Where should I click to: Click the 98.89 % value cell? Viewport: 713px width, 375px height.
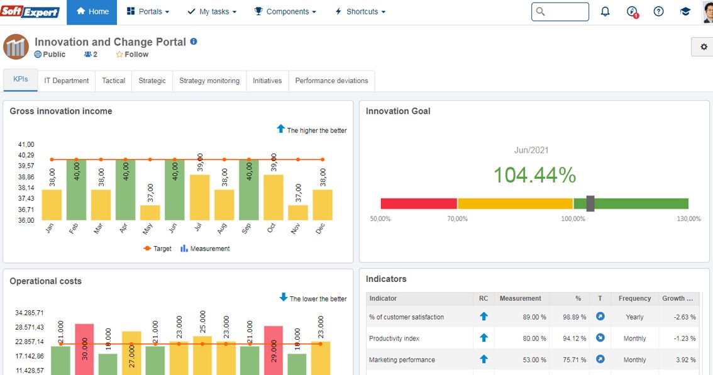click(x=574, y=317)
